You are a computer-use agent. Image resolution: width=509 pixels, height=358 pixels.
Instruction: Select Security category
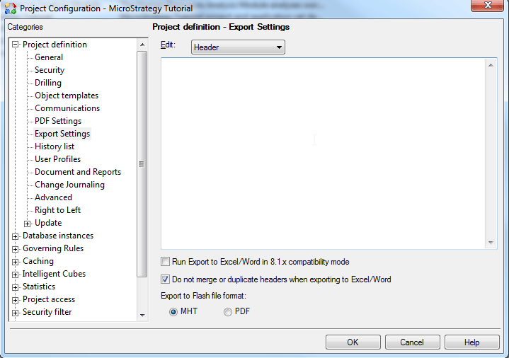tap(50, 70)
